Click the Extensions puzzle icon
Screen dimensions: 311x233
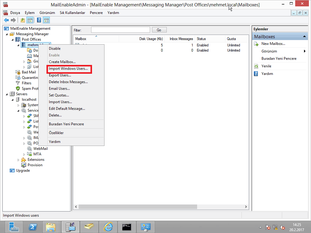24,160
